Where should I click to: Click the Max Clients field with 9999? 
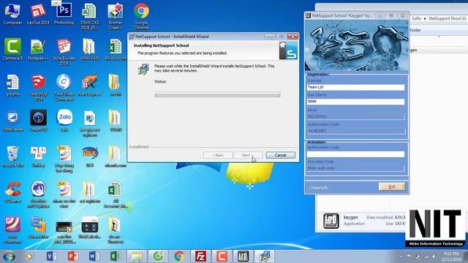pos(355,102)
